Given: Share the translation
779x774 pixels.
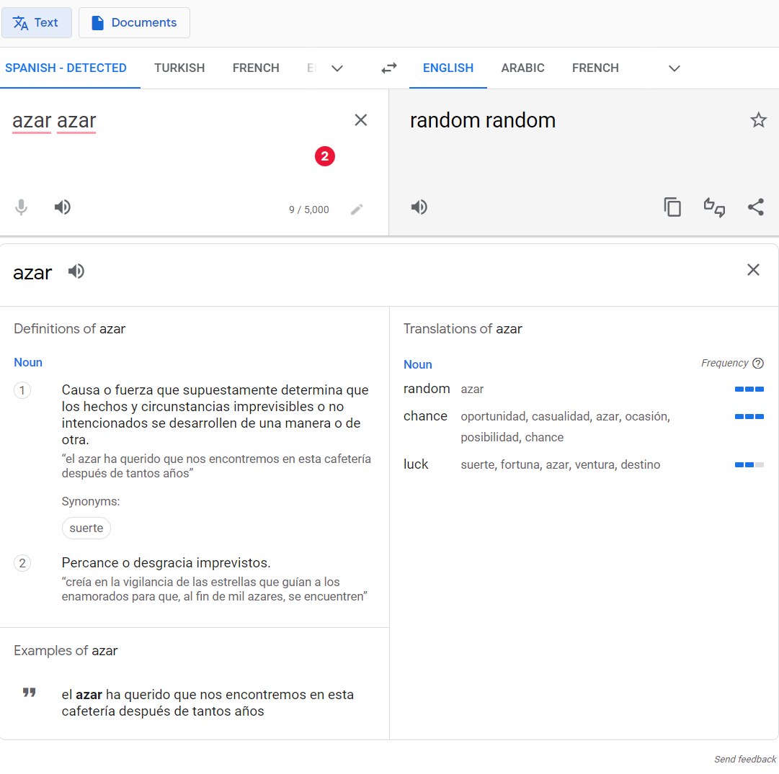Looking at the screenshot, I should (x=755, y=207).
